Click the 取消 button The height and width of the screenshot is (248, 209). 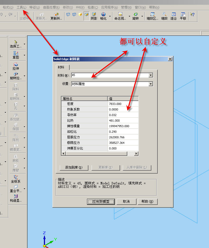126,201
